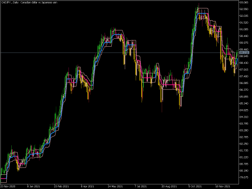Screen dimensions: 252x189
Task: Select the 5 Oct 2021 date label
Action: [x=195, y=186]
